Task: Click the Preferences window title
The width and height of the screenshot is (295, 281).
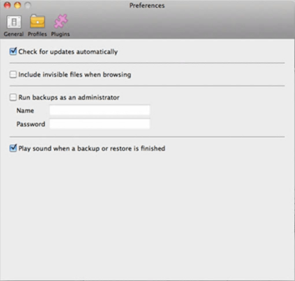Action: (x=147, y=5)
